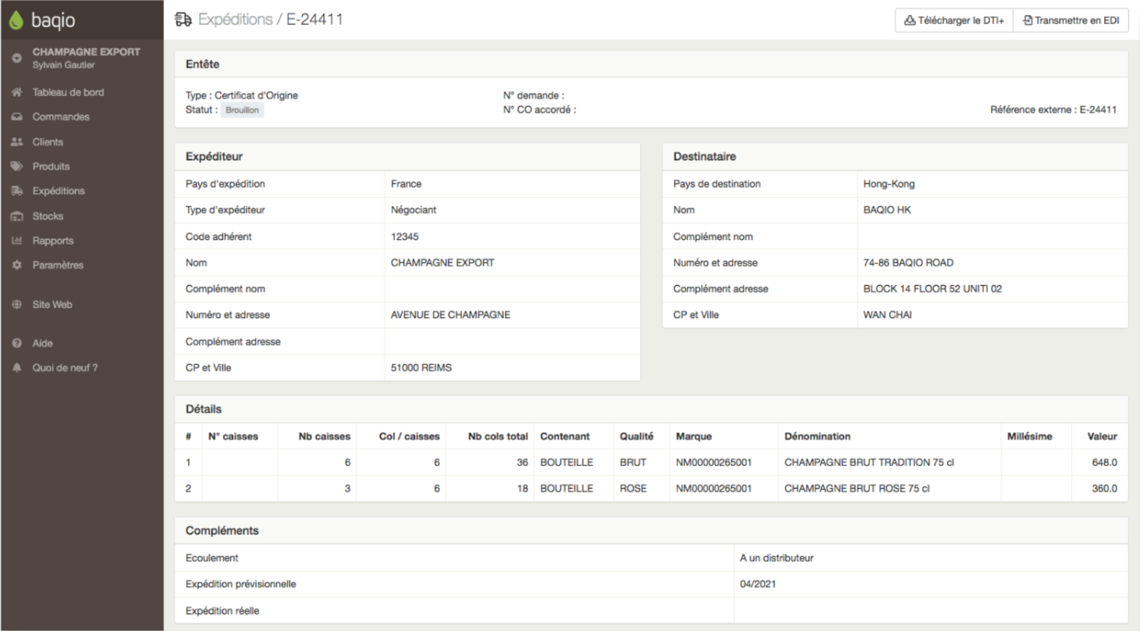Image resolution: width=1140 pixels, height=631 pixels.
Task: Click the Hong-Kong destination value
Action: [889, 184]
